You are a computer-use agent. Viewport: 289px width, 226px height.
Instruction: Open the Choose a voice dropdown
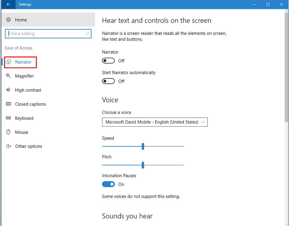155,122
